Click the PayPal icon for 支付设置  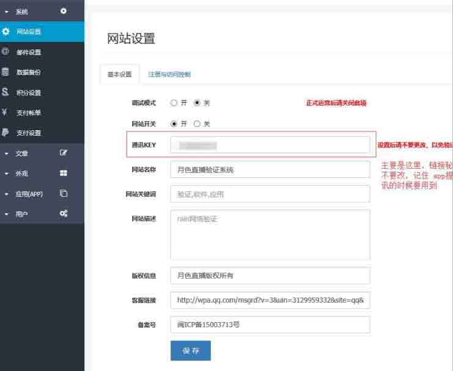[x=6, y=133]
